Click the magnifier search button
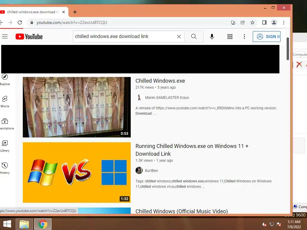 [x=194, y=37]
